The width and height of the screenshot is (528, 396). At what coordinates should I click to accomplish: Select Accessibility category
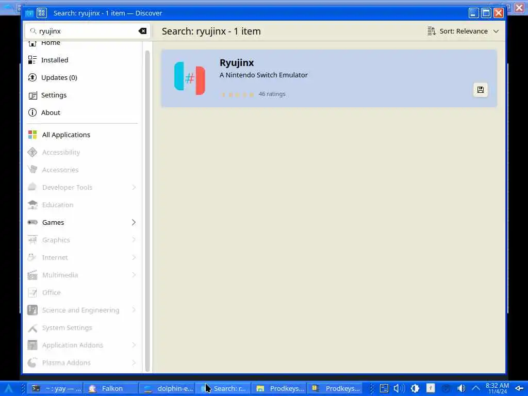tap(82, 152)
